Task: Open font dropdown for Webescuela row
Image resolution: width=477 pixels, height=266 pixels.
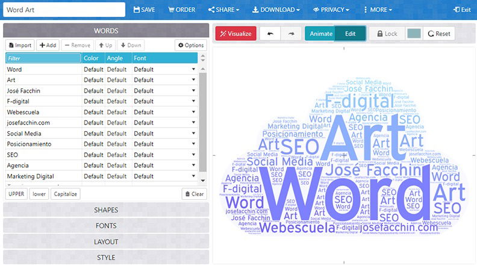Action: tap(193, 112)
